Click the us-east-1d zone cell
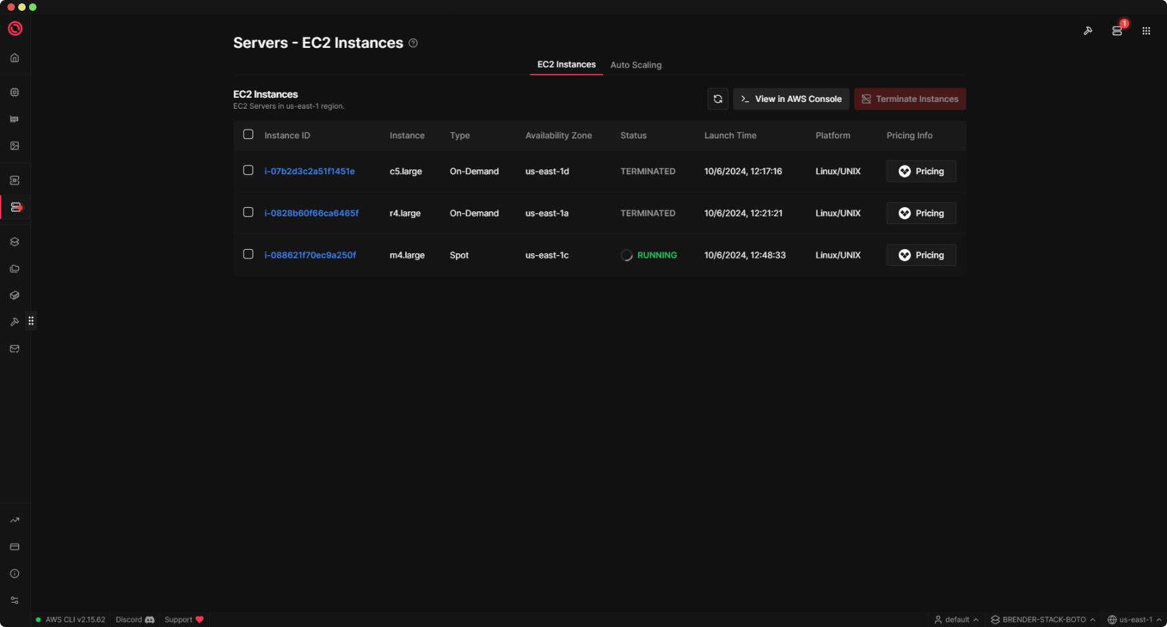Image resolution: width=1167 pixels, height=627 pixels. point(547,171)
